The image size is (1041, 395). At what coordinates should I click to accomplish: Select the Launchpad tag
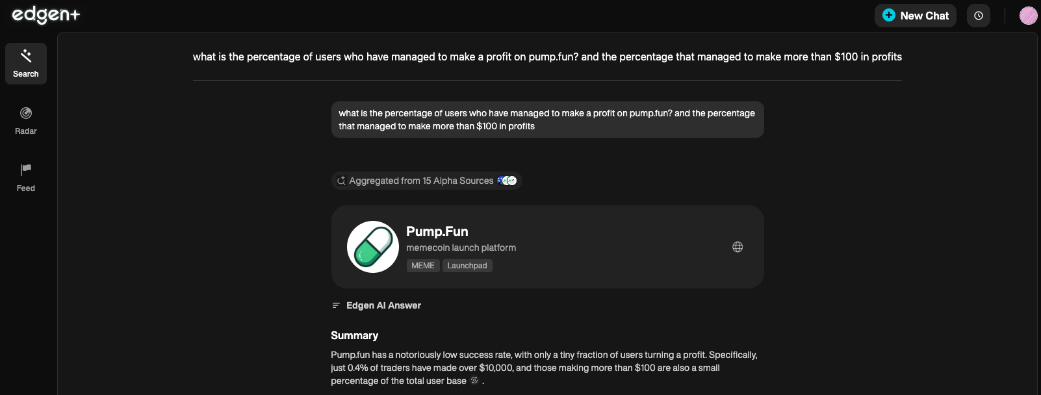click(x=467, y=266)
